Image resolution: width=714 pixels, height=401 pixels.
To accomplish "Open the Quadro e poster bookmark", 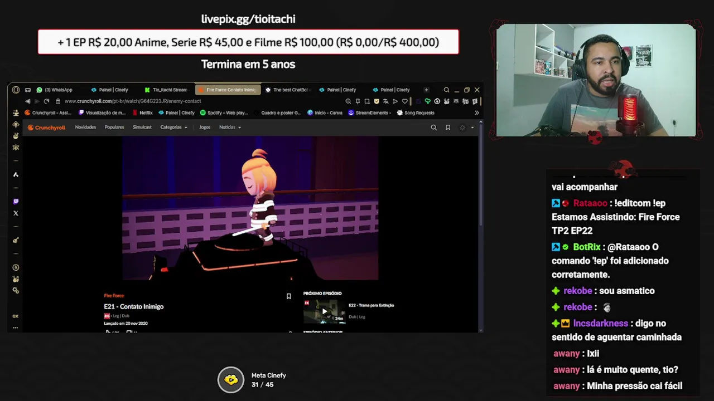I will pos(281,113).
